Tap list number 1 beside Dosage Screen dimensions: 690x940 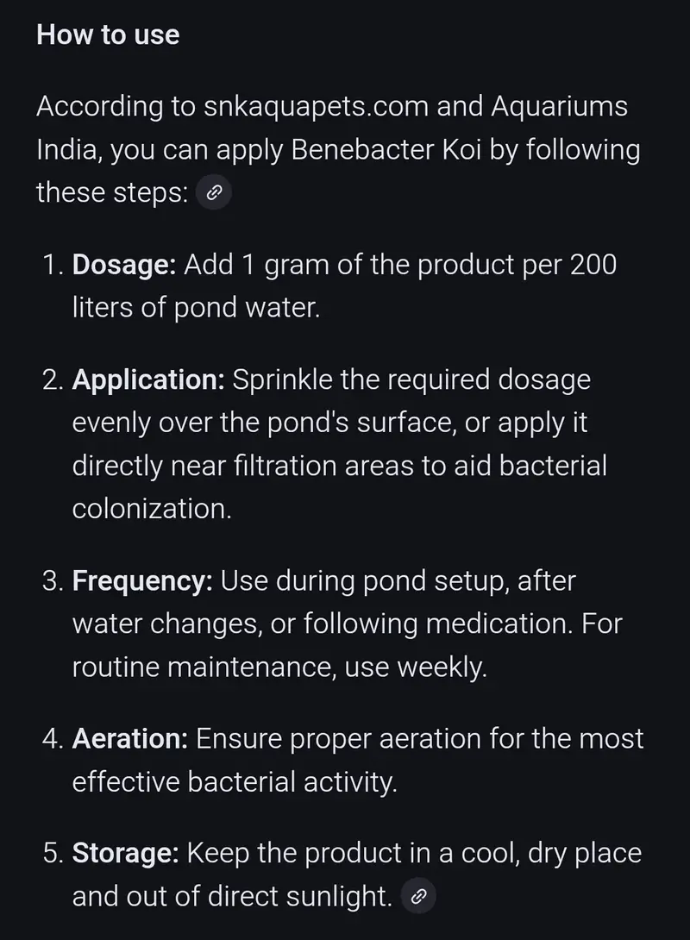click(52, 265)
